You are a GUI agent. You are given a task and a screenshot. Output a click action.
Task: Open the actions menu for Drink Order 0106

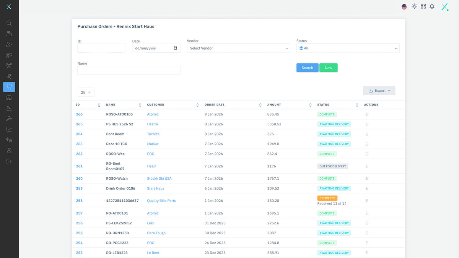point(367,188)
